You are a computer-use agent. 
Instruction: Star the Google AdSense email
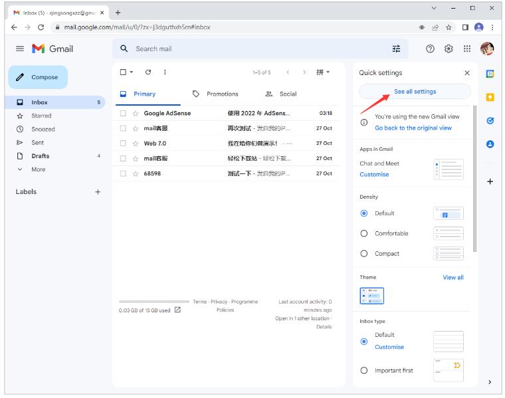(x=136, y=114)
